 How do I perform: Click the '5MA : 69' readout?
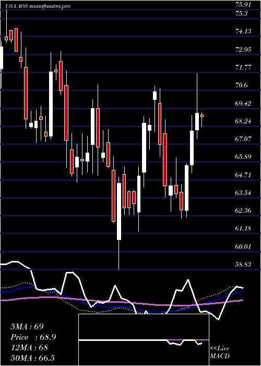pos(27,327)
